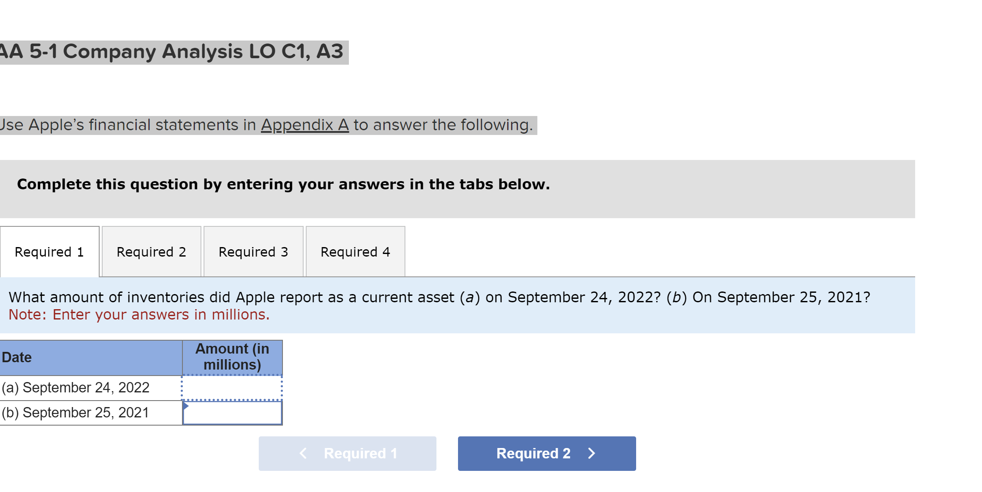Open the Appendix A link
Screen dimensions: 982x492
tap(305, 125)
